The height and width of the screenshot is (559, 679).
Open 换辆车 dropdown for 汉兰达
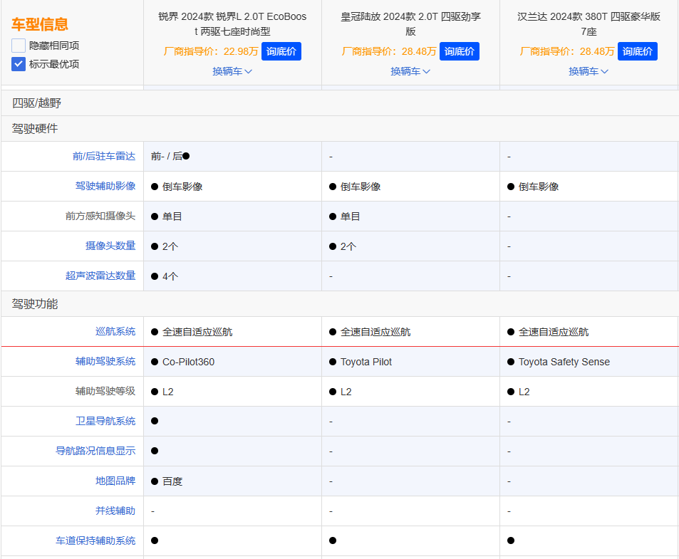pos(589,71)
